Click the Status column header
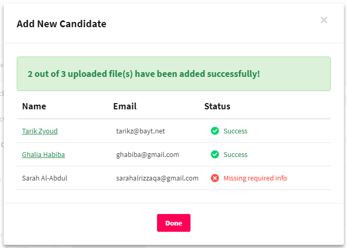The width and height of the screenshot is (347, 248). point(217,106)
